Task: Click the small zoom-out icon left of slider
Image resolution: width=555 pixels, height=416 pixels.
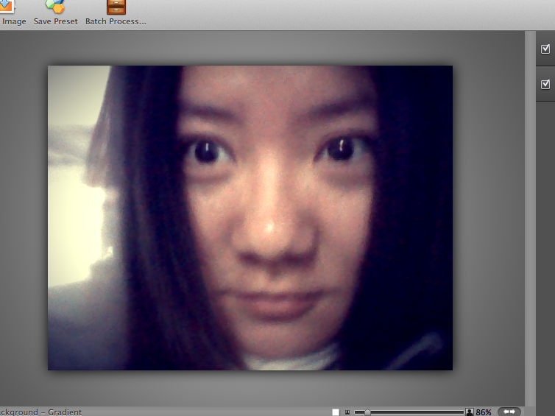Action: tap(347, 412)
